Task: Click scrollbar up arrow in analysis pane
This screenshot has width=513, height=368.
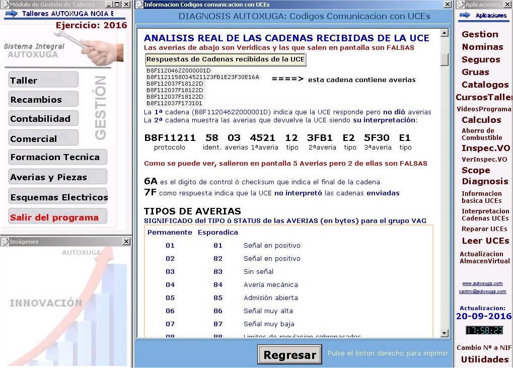Action: pyautogui.click(x=445, y=33)
